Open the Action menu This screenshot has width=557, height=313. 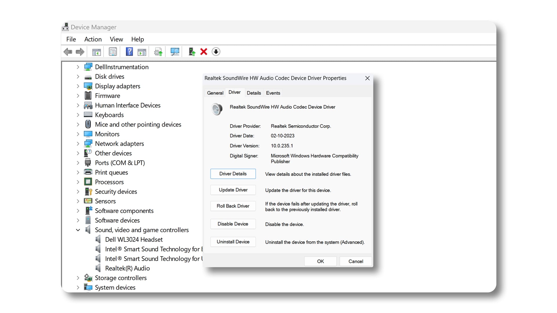coord(93,39)
